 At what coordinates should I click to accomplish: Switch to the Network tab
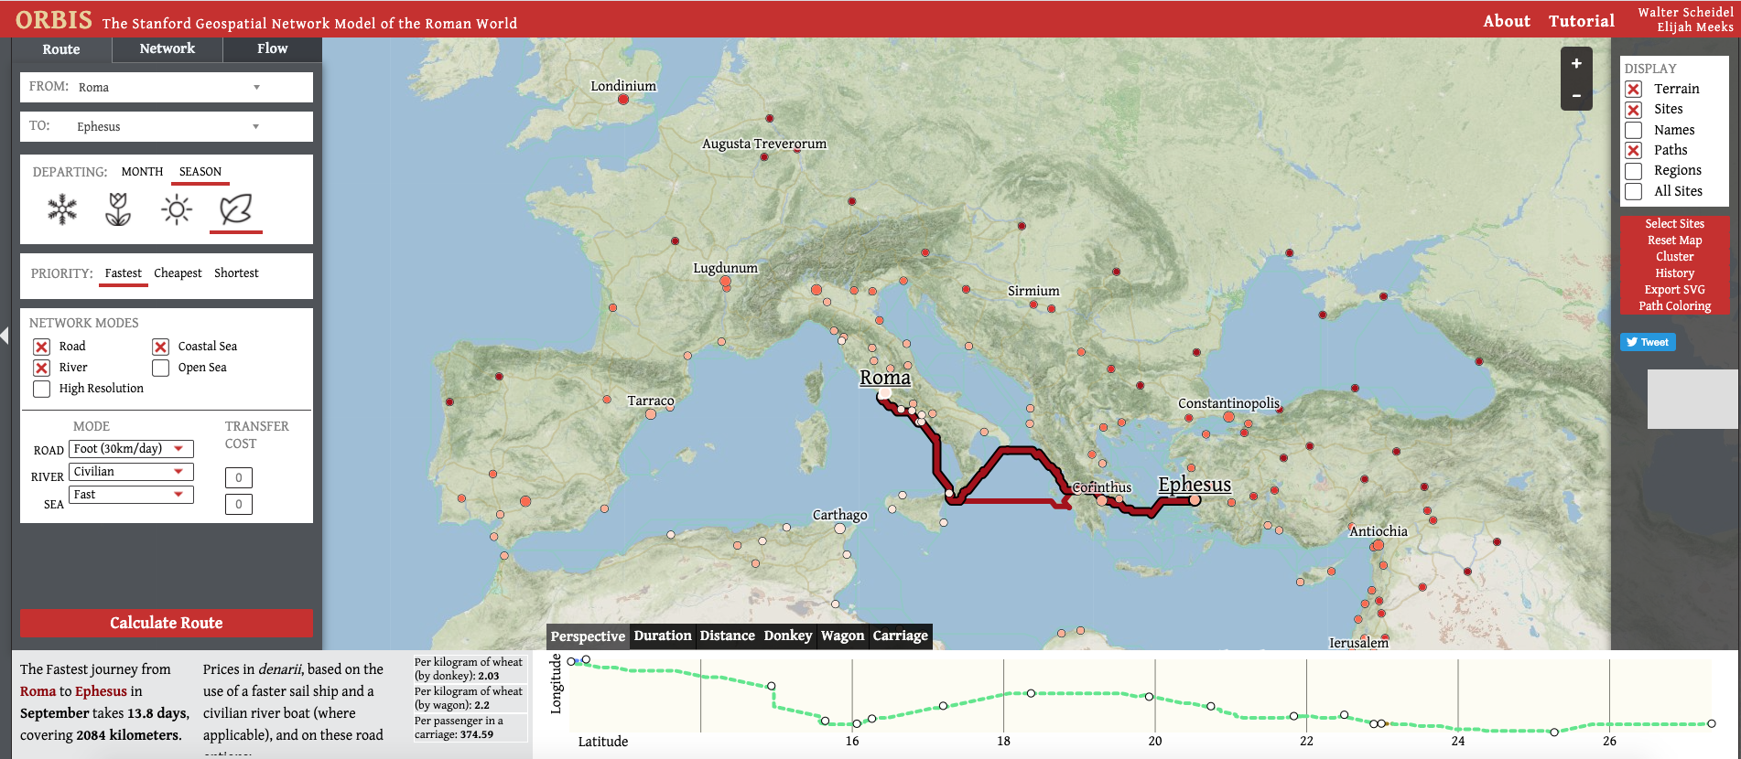coord(167,48)
